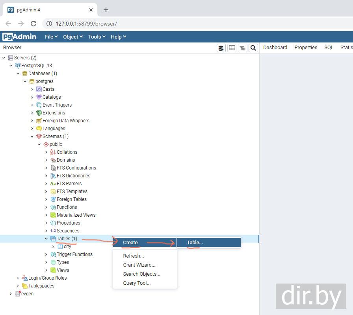Click the browser address bar URL

[x=86, y=24]
